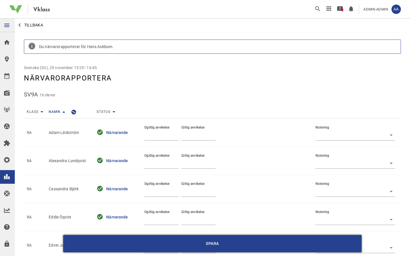Open the calendar sidebar icon
Screen dimensions: 410x256
click(7, 76)
